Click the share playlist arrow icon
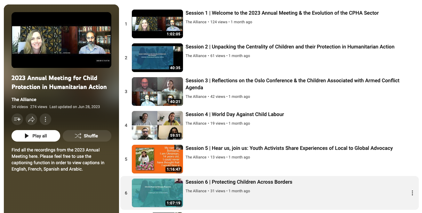 [31, 119]
